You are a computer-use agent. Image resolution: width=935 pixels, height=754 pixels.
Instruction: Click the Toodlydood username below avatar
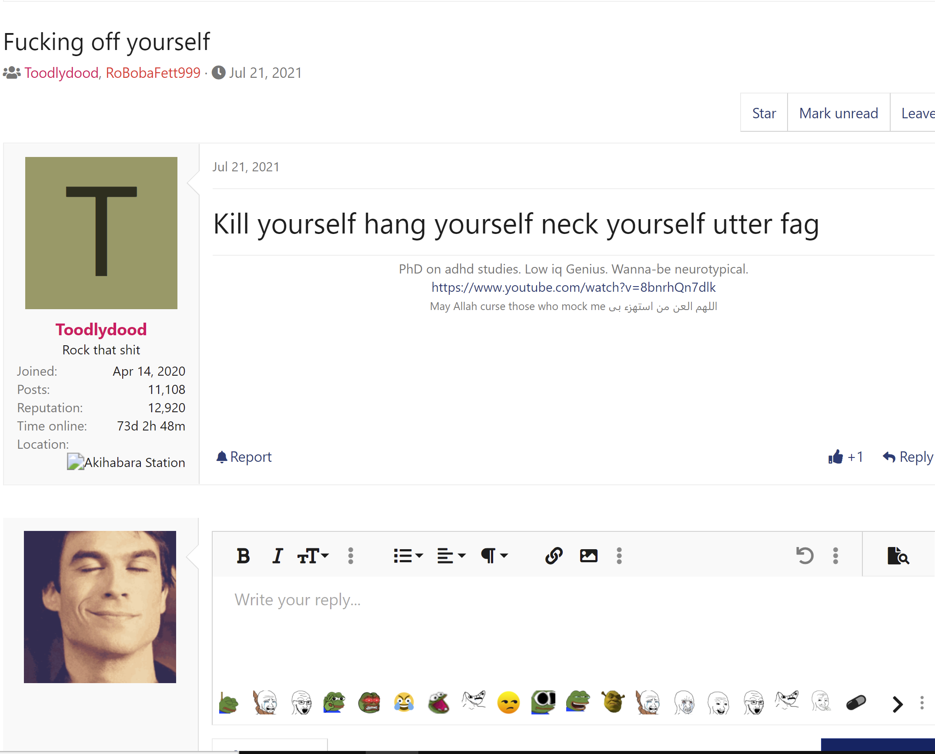101,330
